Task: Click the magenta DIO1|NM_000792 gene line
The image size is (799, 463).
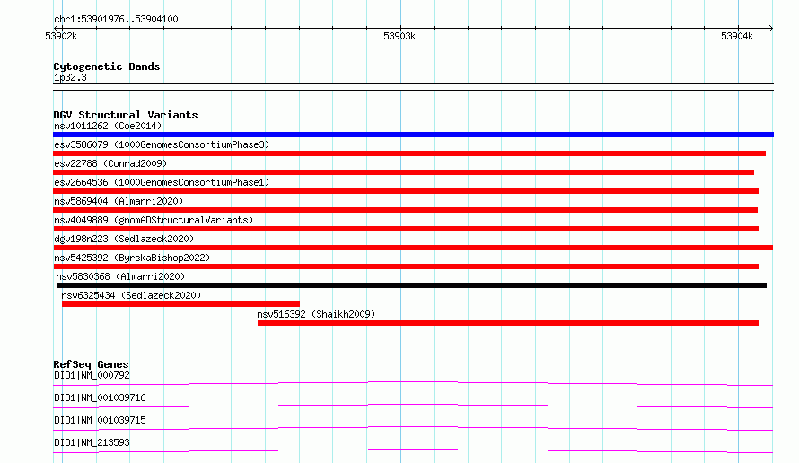Action: [413, 383]
